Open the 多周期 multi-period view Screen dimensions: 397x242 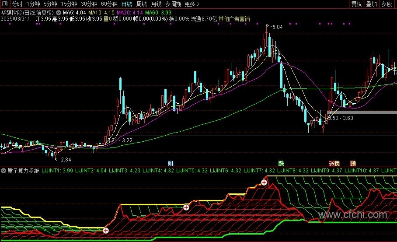(174, 4)
